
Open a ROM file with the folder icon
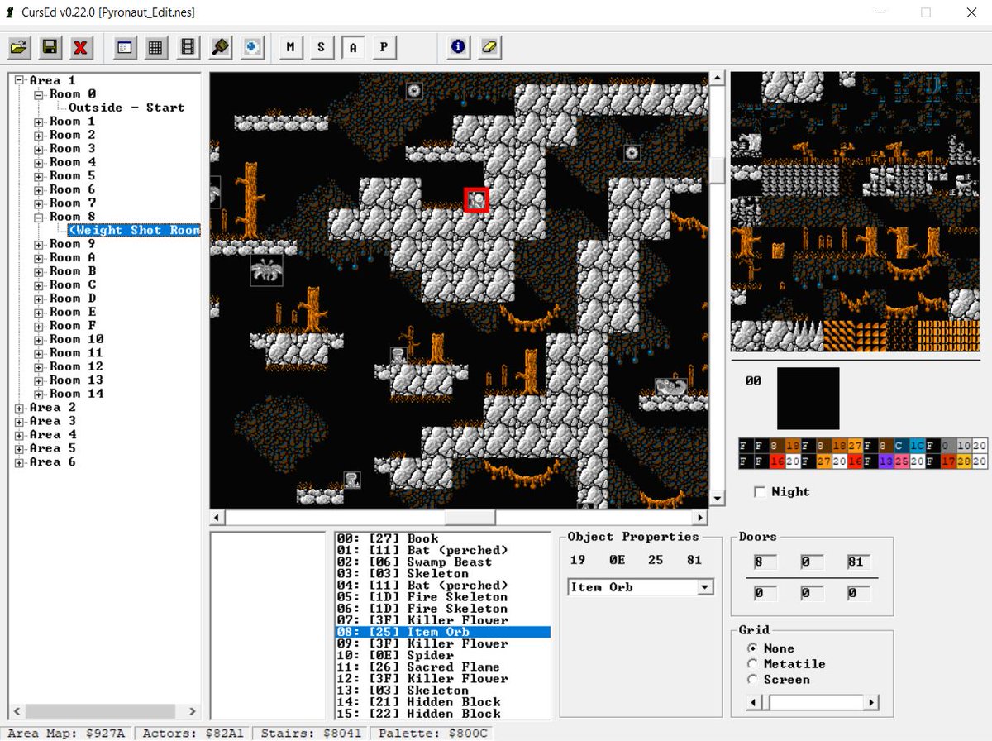pos(19,47)
